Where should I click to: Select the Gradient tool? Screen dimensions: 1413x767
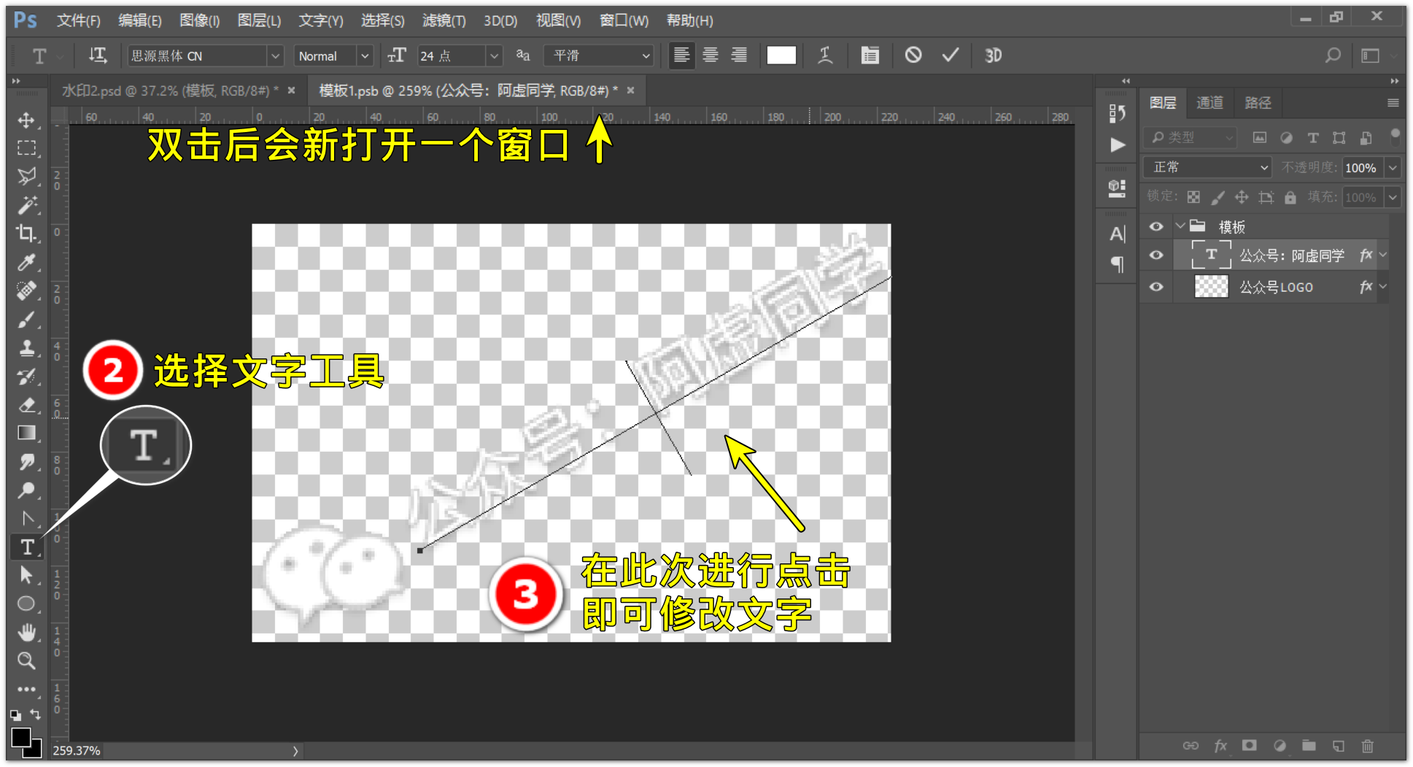pos(27,433)
